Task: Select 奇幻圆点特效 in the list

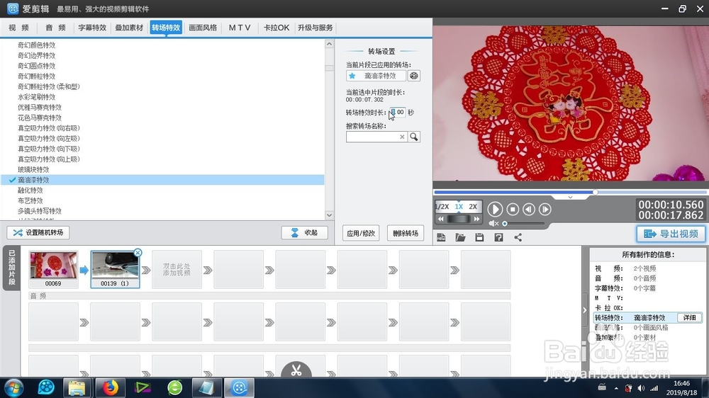Action: (36, 66)
